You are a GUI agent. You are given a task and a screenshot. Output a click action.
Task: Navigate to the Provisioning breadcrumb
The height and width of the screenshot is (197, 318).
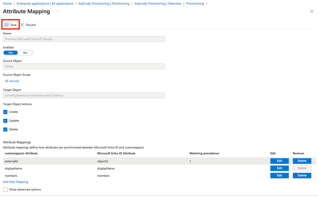195,4
